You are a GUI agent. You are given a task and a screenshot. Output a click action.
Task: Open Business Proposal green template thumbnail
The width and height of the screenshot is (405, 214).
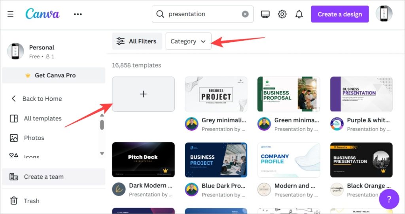pyautogui.click(x=288, y=94)
